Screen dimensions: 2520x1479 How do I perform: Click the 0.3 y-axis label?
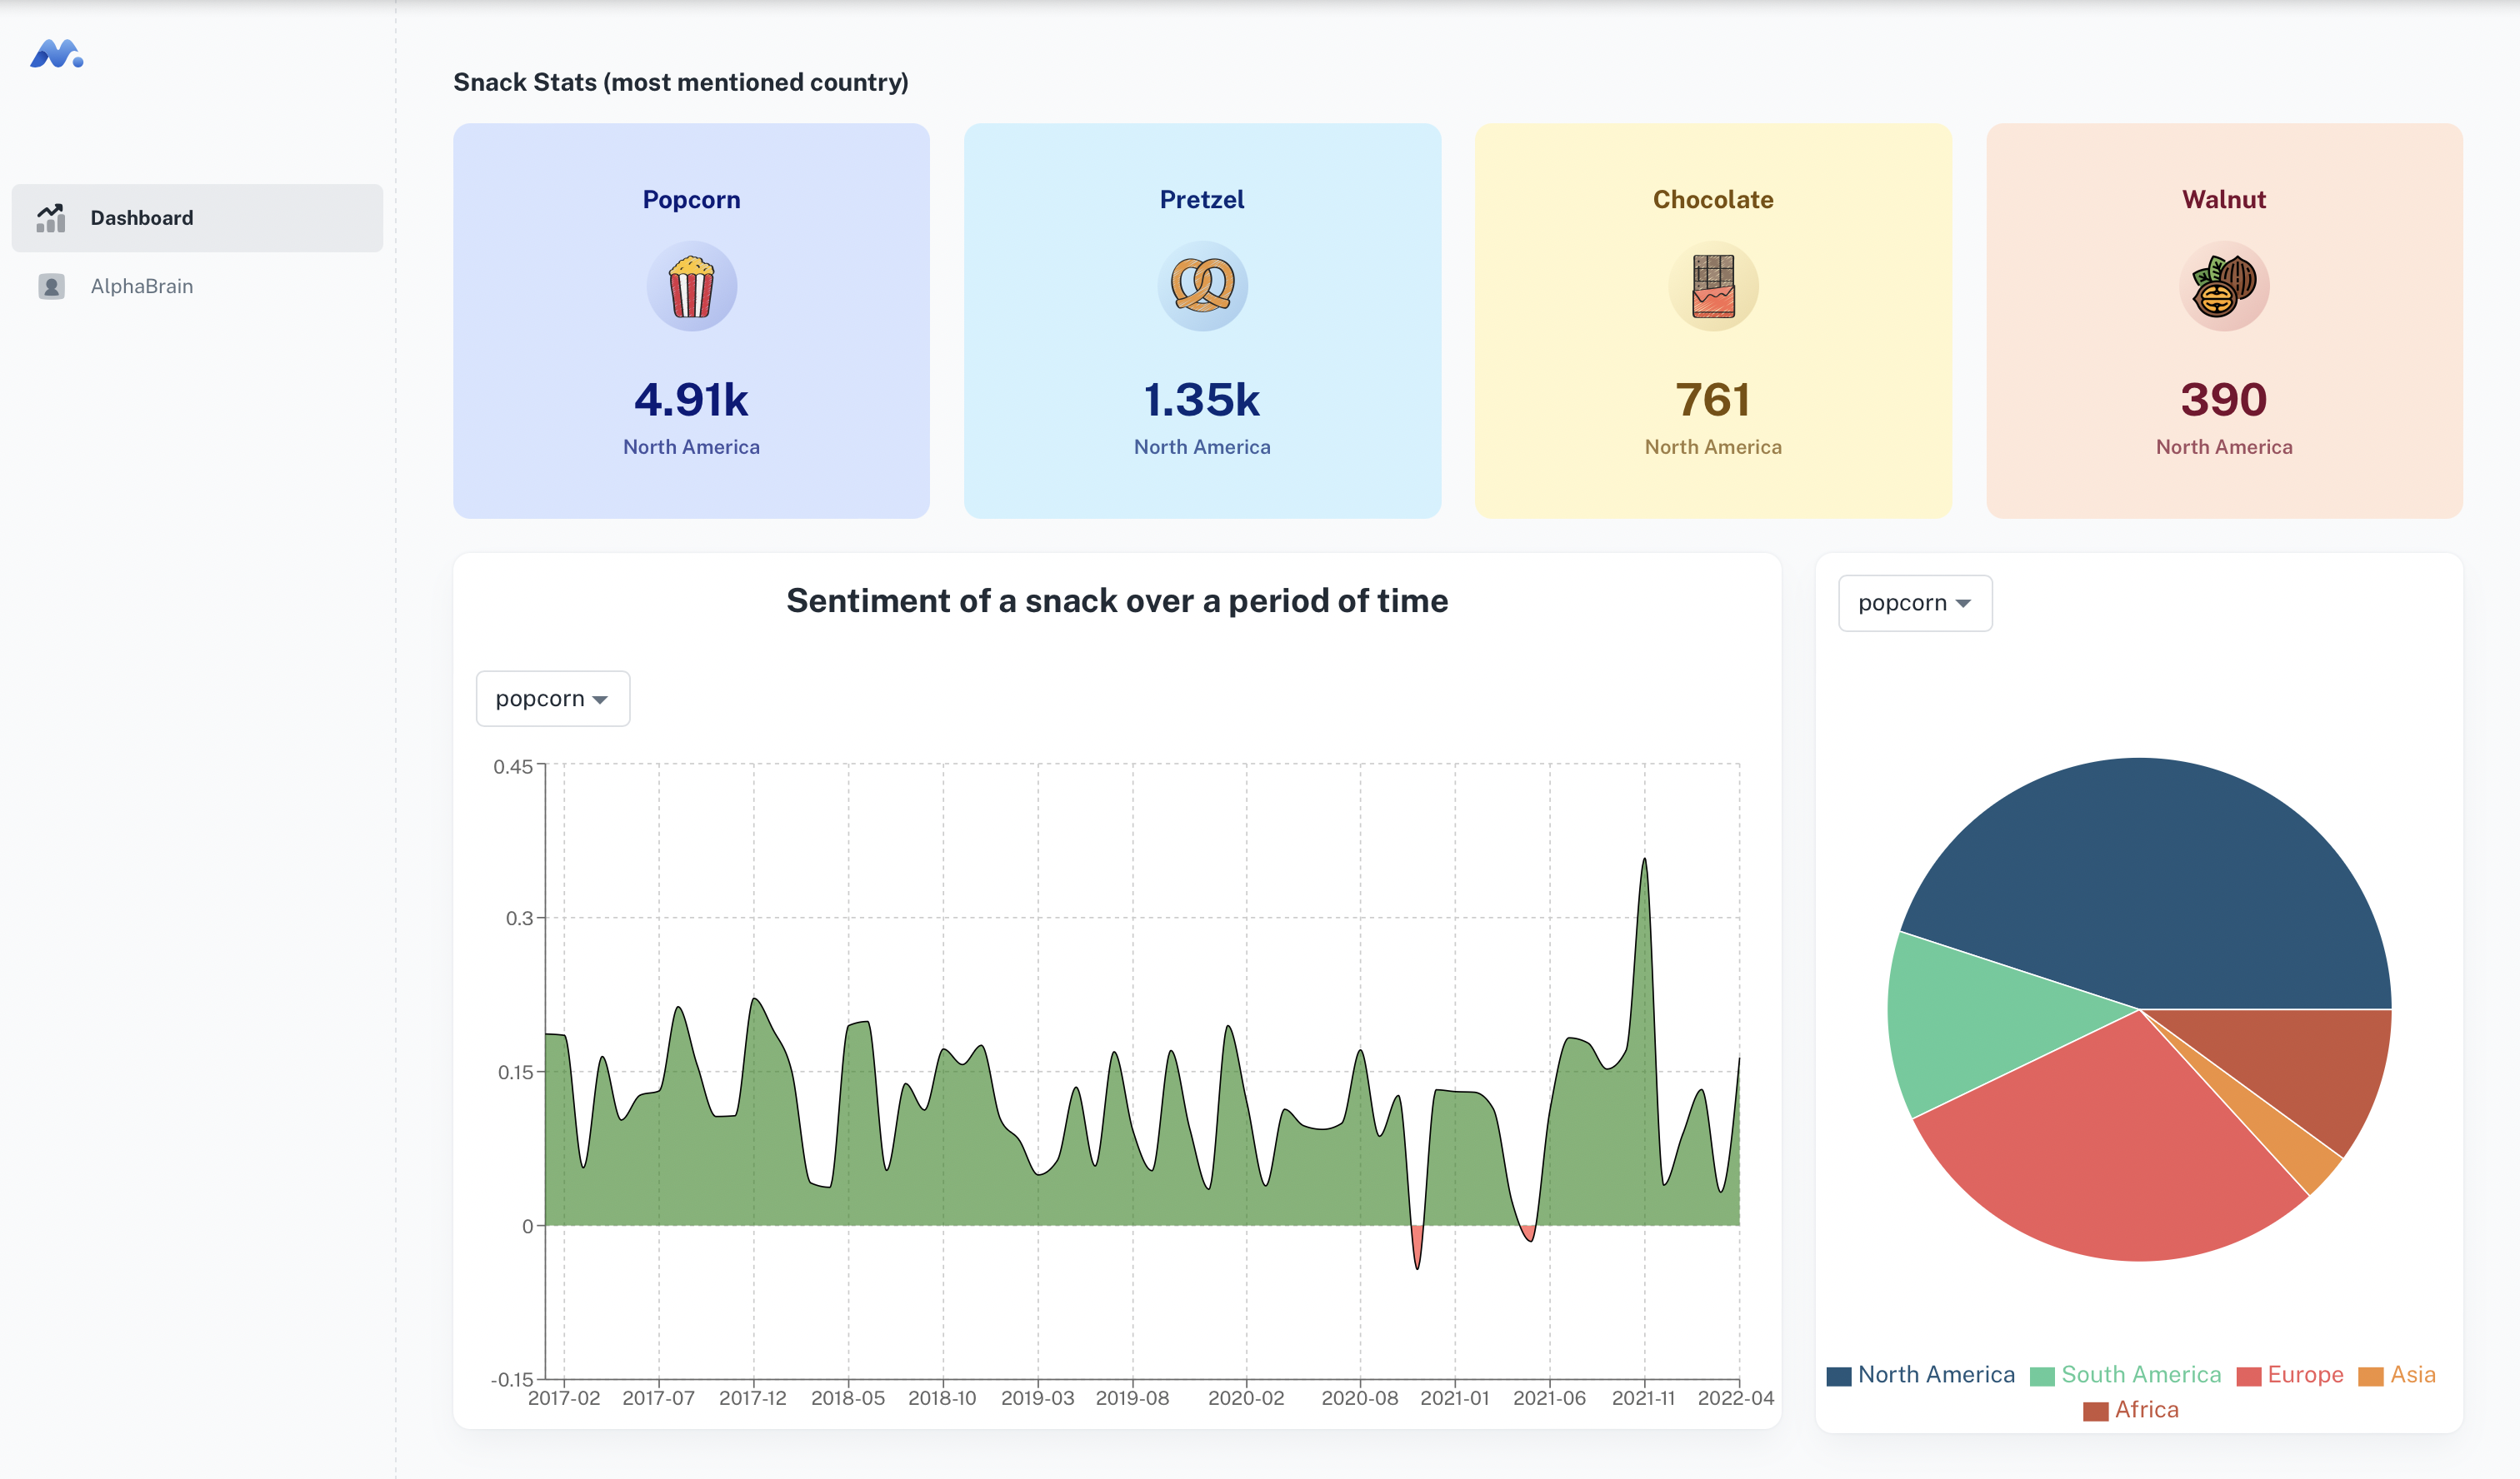(x=519, y=919)
